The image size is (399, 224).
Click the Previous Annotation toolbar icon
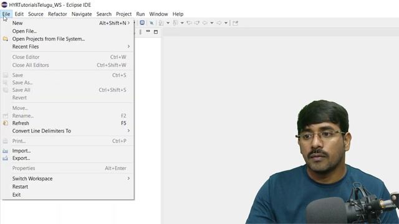[x=175, y=23]
